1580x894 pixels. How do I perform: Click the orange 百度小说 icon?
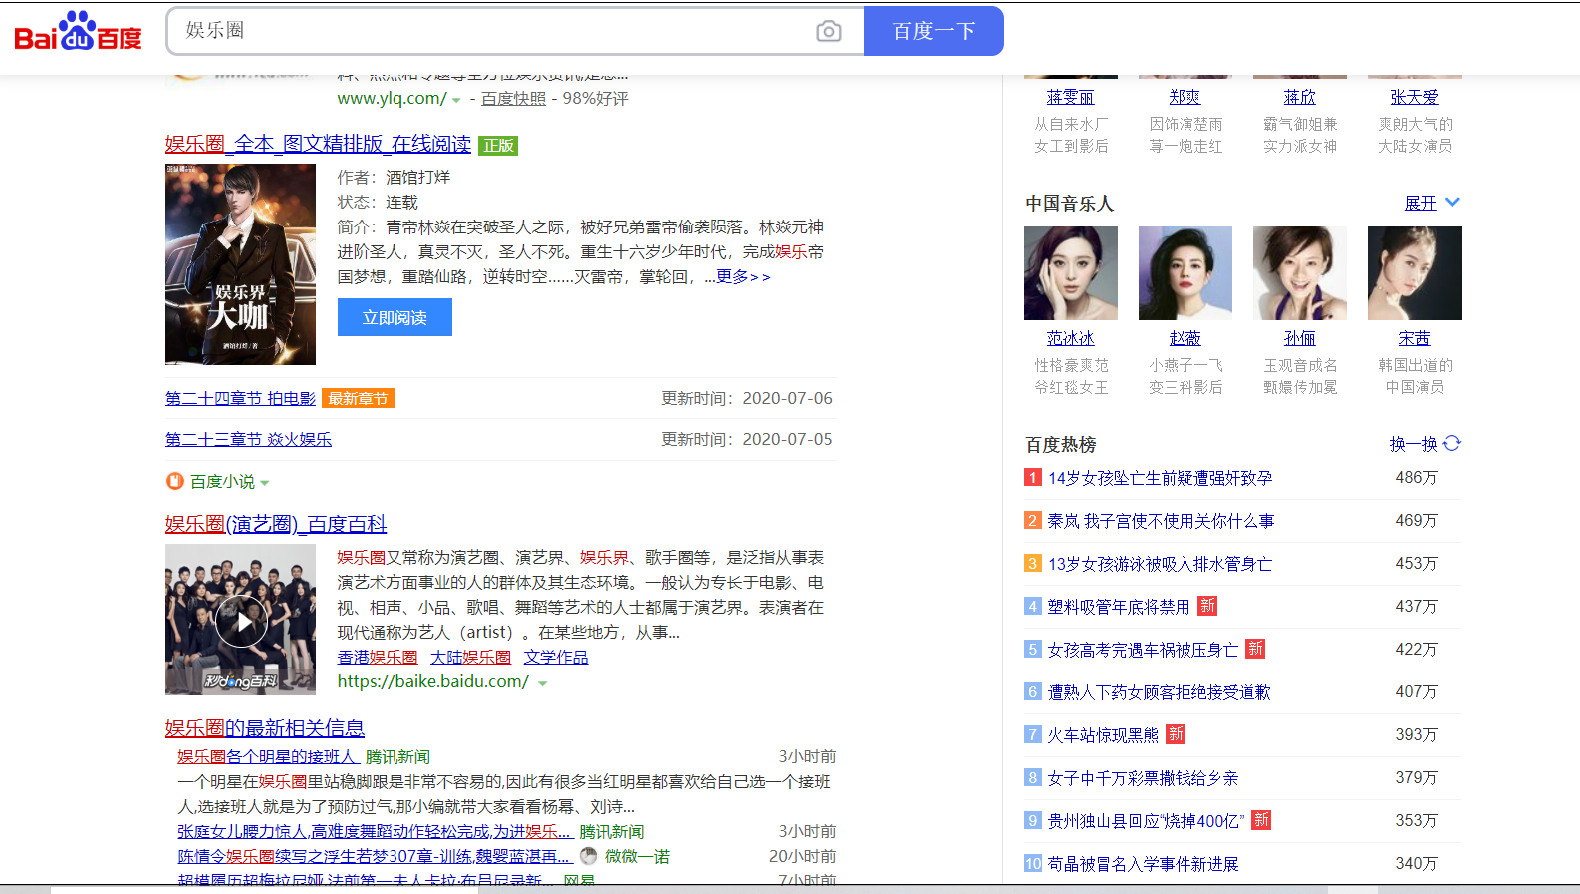[x=174, y=481]
